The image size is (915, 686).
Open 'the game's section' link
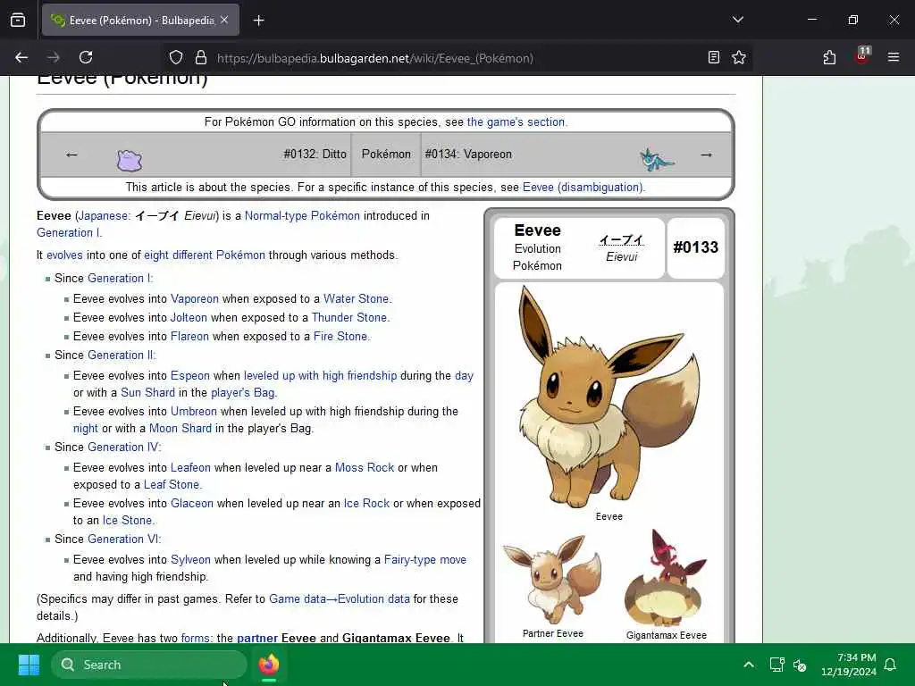click(x=516, y=121)
